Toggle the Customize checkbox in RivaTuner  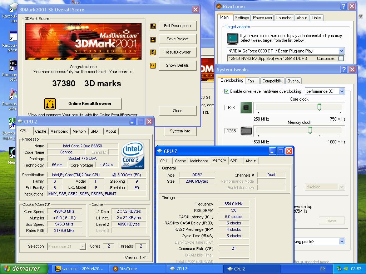[341, 59]
